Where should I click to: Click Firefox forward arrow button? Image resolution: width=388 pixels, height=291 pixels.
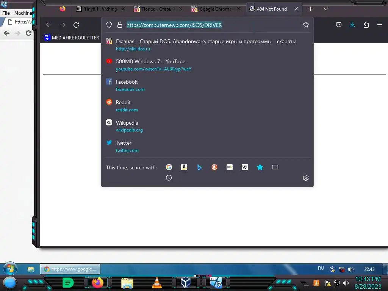pyautogui.click(x=63, y=25)
